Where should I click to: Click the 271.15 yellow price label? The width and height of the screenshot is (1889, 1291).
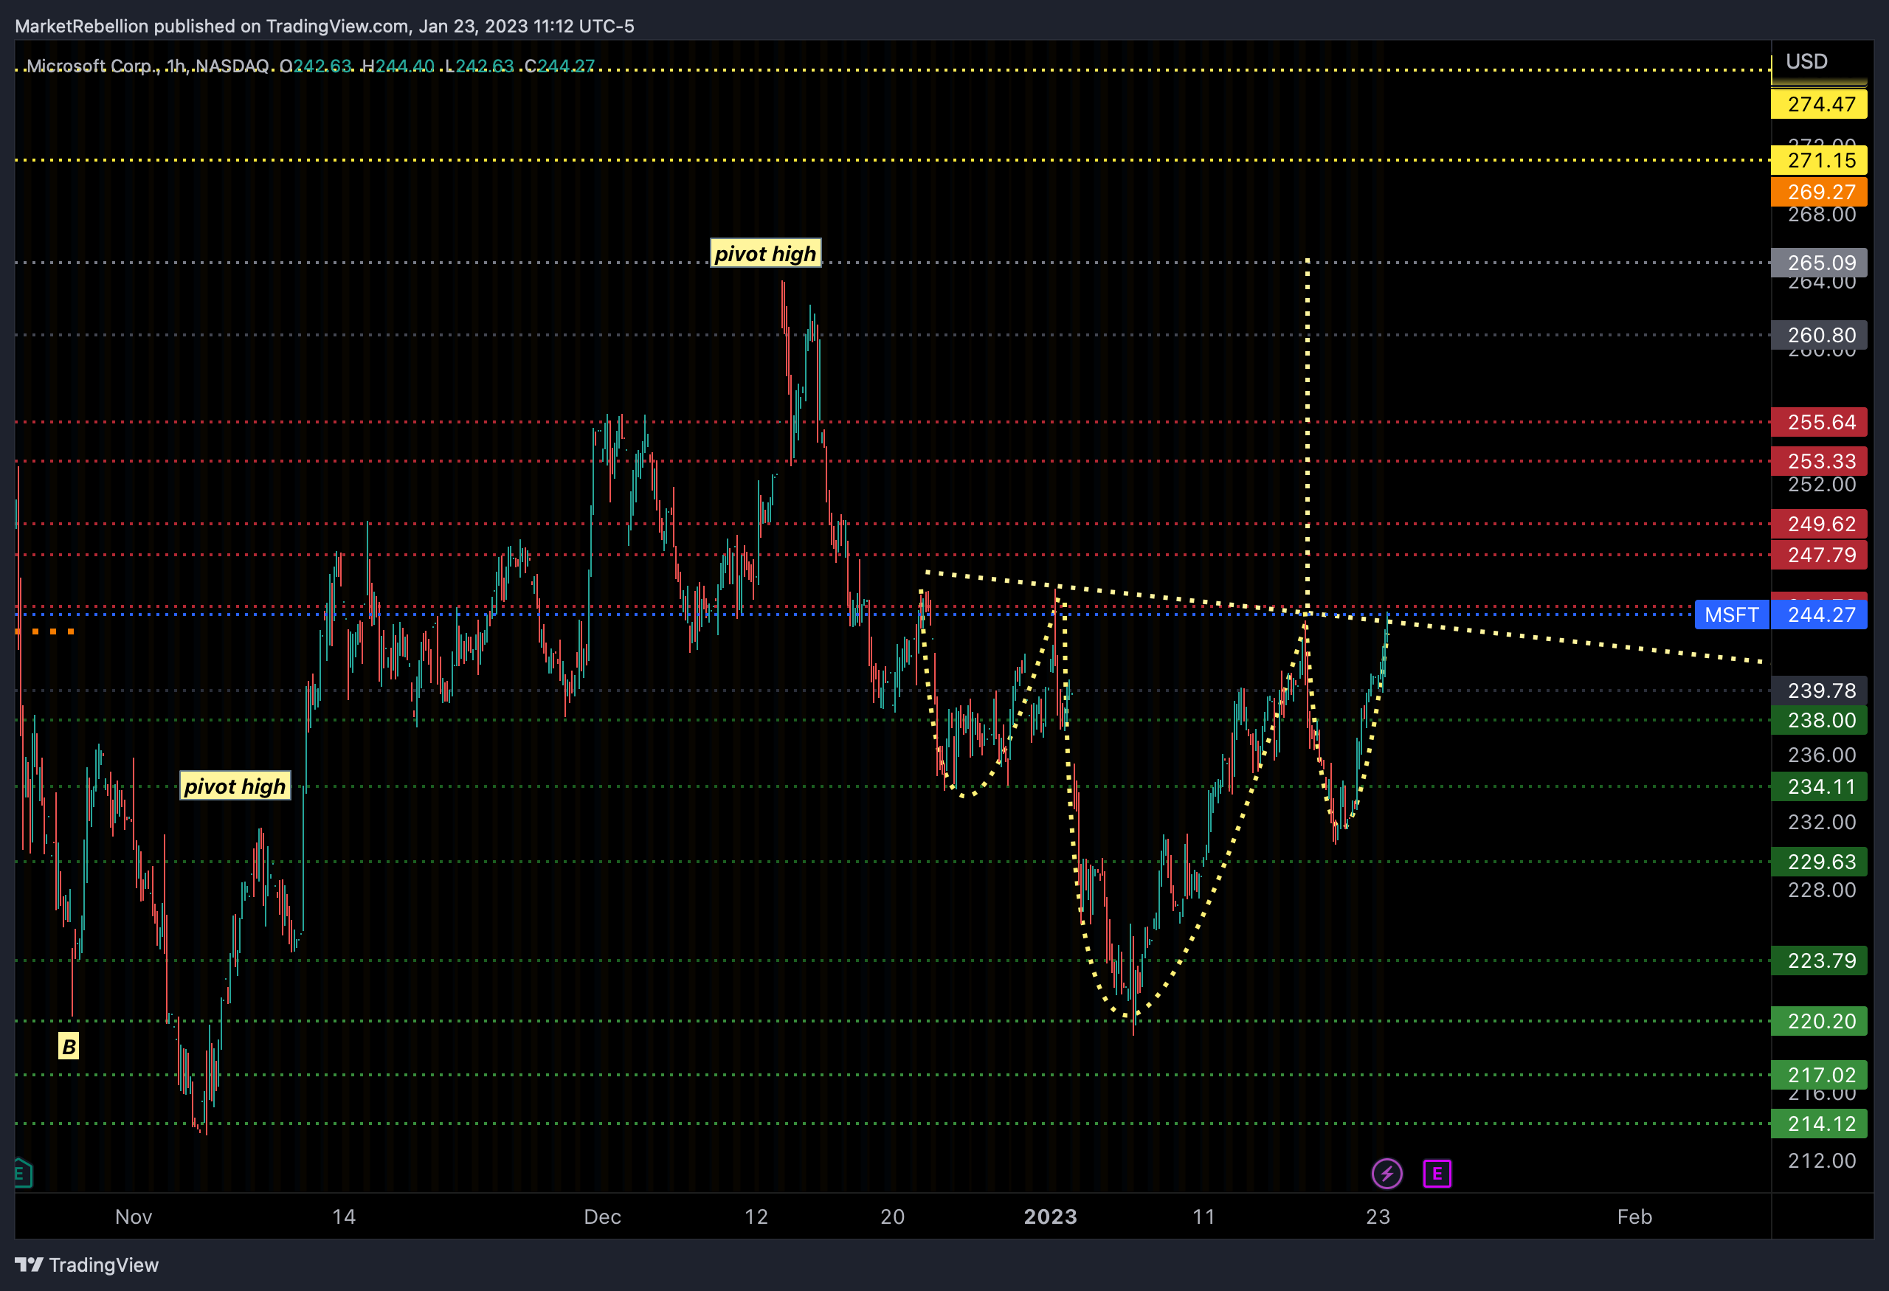tap(1819, 160)
